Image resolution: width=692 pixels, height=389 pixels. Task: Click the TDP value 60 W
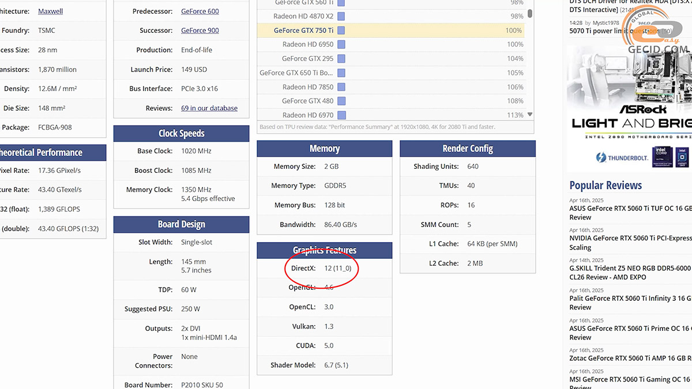pyautogui.click(x=189, y=289)
